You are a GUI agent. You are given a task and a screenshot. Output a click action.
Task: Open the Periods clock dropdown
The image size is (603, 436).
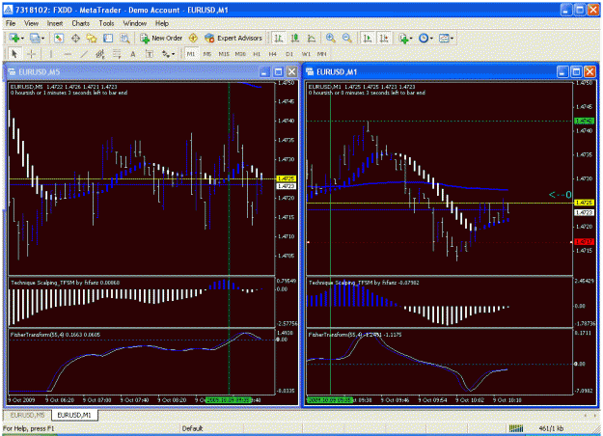pyautogui.click(x=425, y=38)
